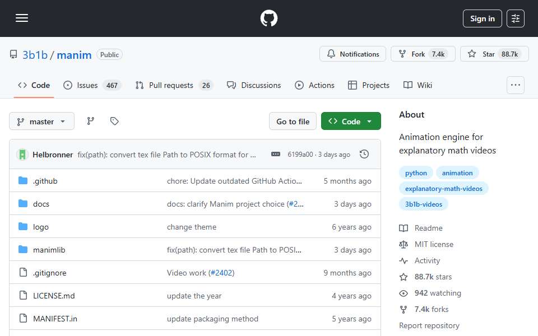The height and width of the screenshot is (336, 538).
Task: Click the repository icon before 3b1b
Action: pos(13,54)
